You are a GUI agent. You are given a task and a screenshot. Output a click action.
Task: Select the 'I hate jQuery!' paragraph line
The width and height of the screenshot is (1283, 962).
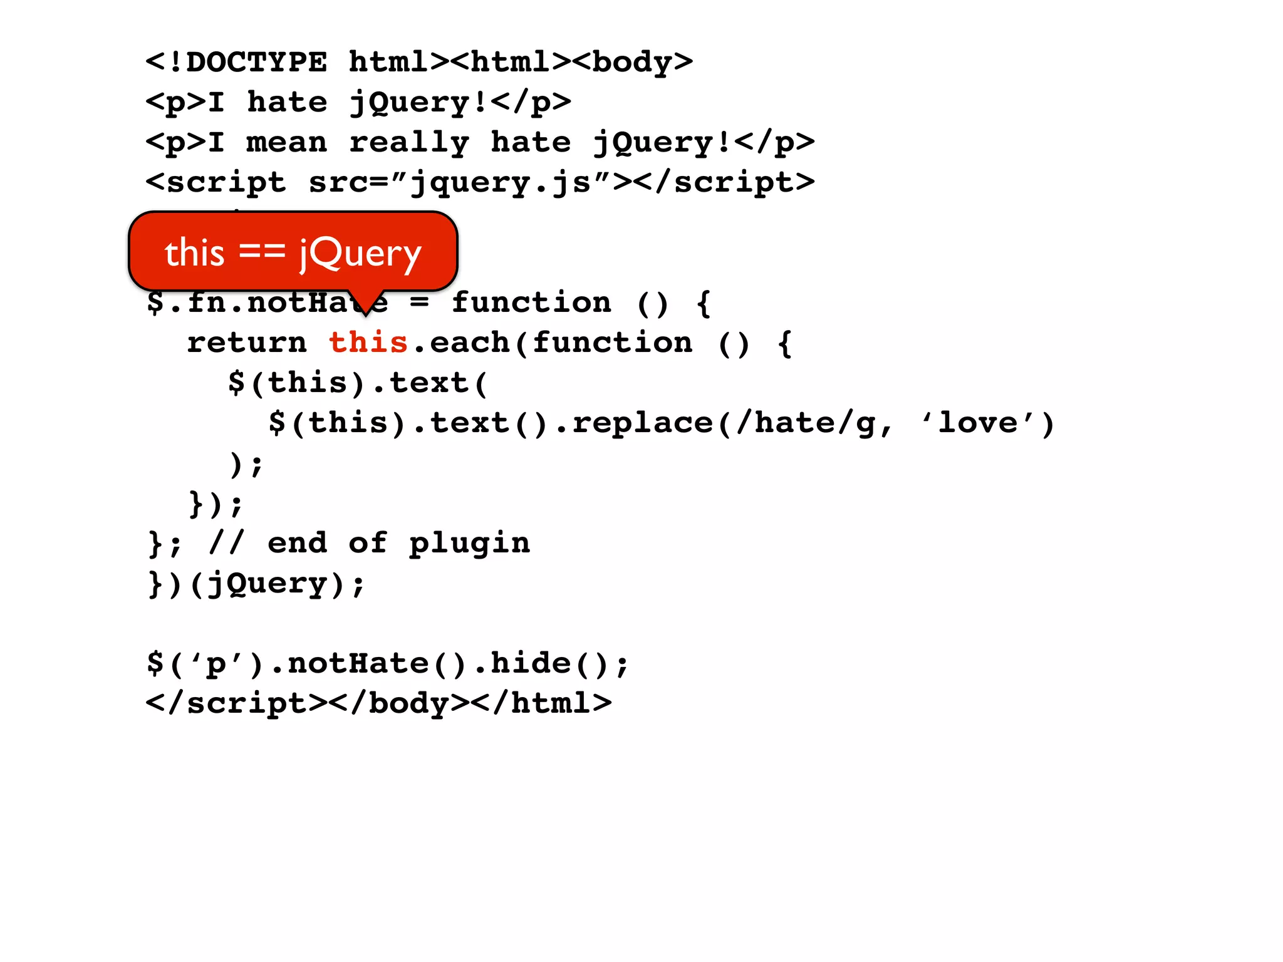point(358,102)
